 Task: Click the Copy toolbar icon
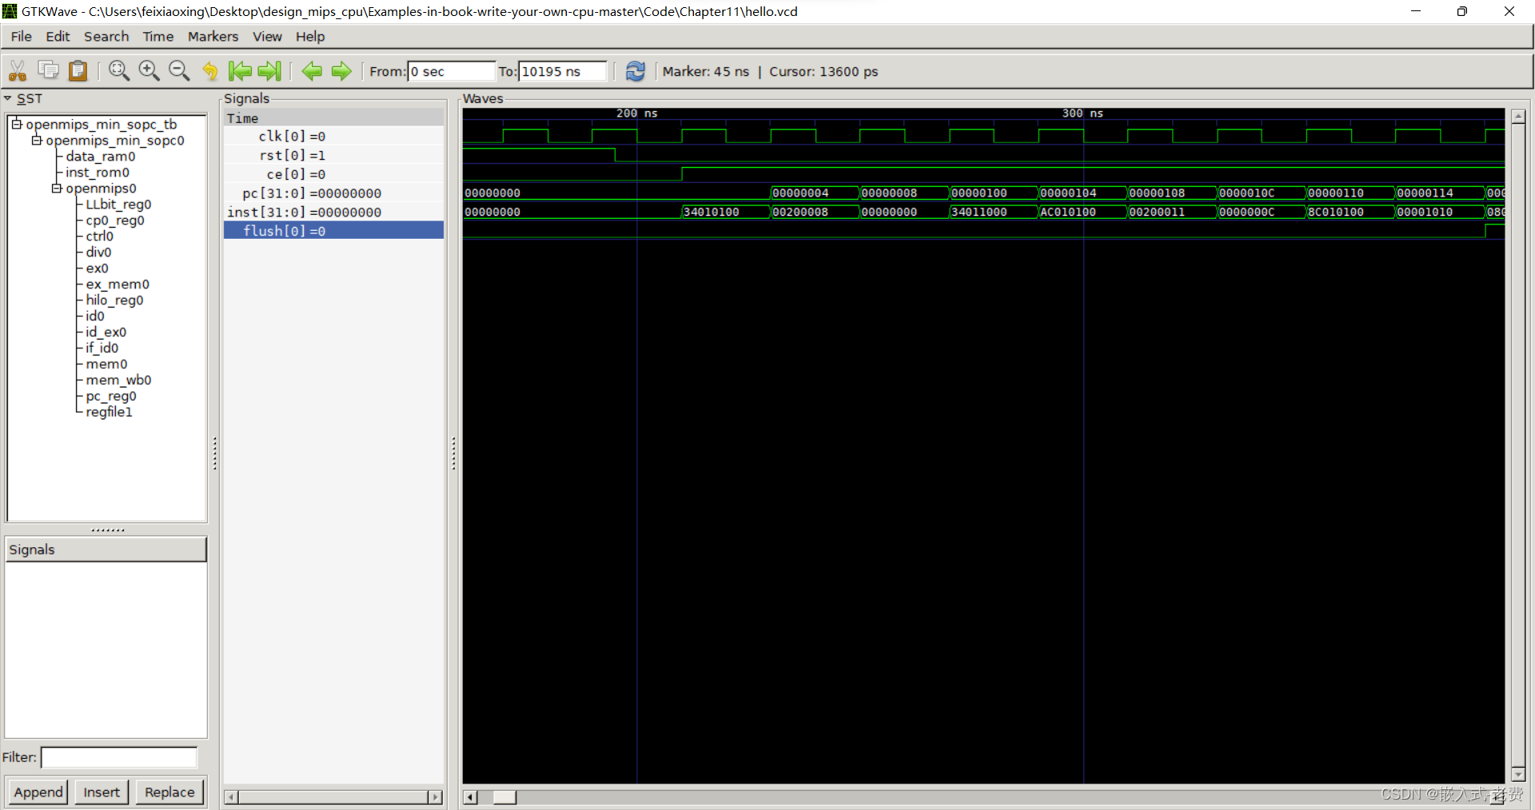[48, 71]
